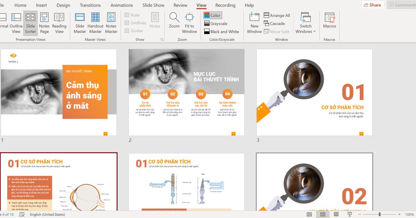Click the Share button
The width and height of the screenshot is (416, 218).
click(x=373, y=5)
